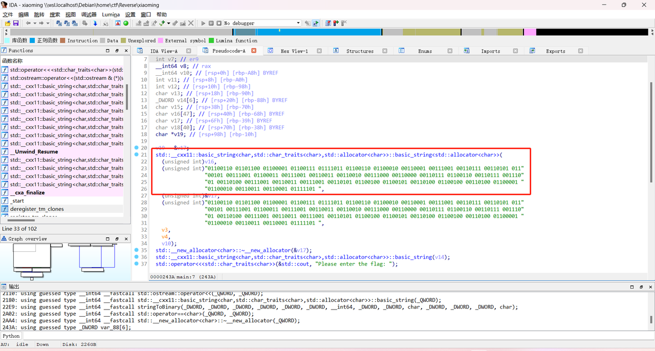Close the Pseudocode-A tab
655x351 pixels.
[254, 51]
